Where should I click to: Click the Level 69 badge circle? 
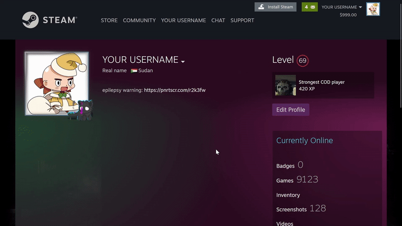click(303, 61)
